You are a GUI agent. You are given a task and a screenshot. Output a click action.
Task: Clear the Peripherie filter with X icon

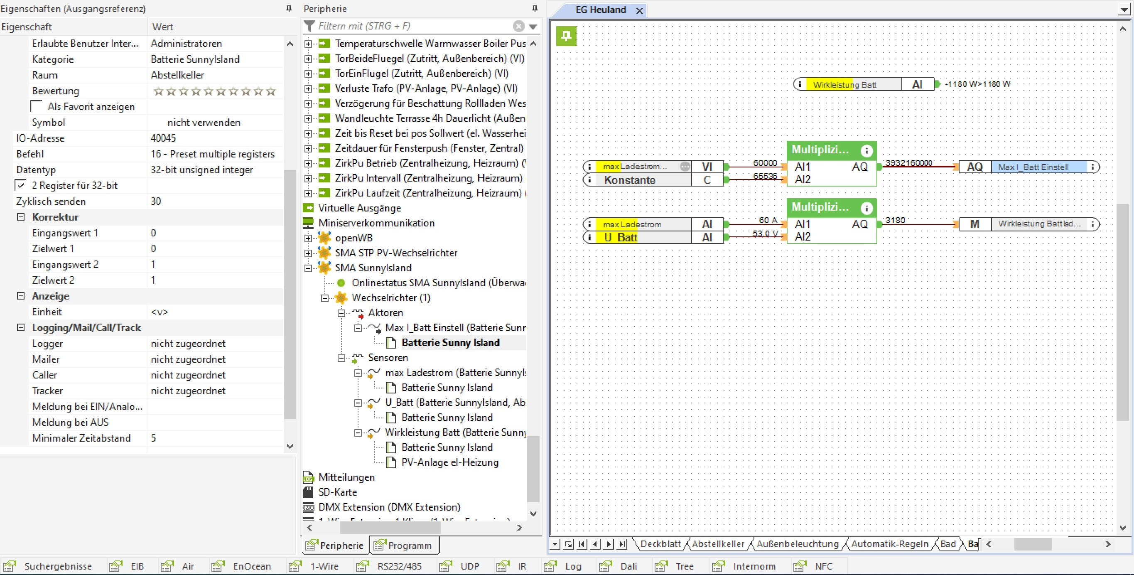[x=518, y=27]
